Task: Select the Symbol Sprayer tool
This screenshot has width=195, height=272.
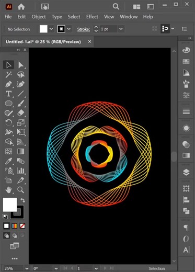Action: (8, 171)
